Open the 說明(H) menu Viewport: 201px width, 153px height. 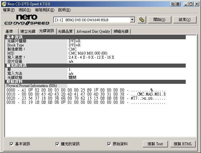[x=64, y=10]
